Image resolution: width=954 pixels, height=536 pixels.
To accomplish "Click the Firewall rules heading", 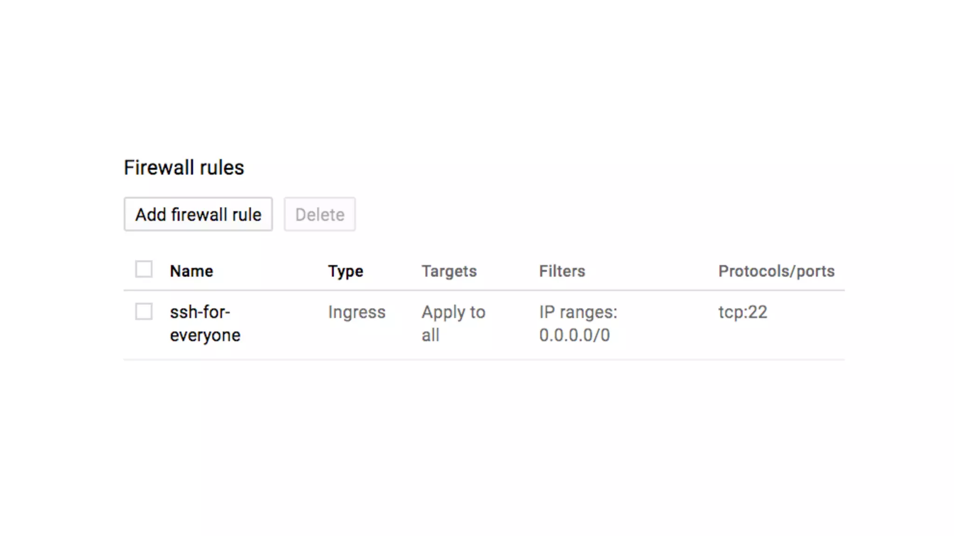I will pyautogui.click(x=184, y=167).
